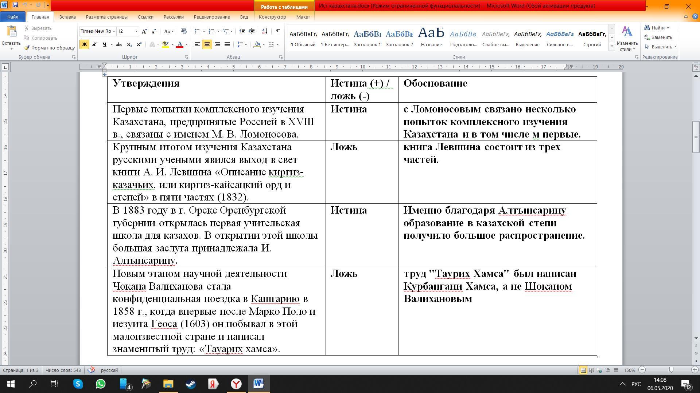Open the Рецензирование ribbon tab
Image resolution: width=700 pixels, height=393 pixels.
[x=211, y=17]
